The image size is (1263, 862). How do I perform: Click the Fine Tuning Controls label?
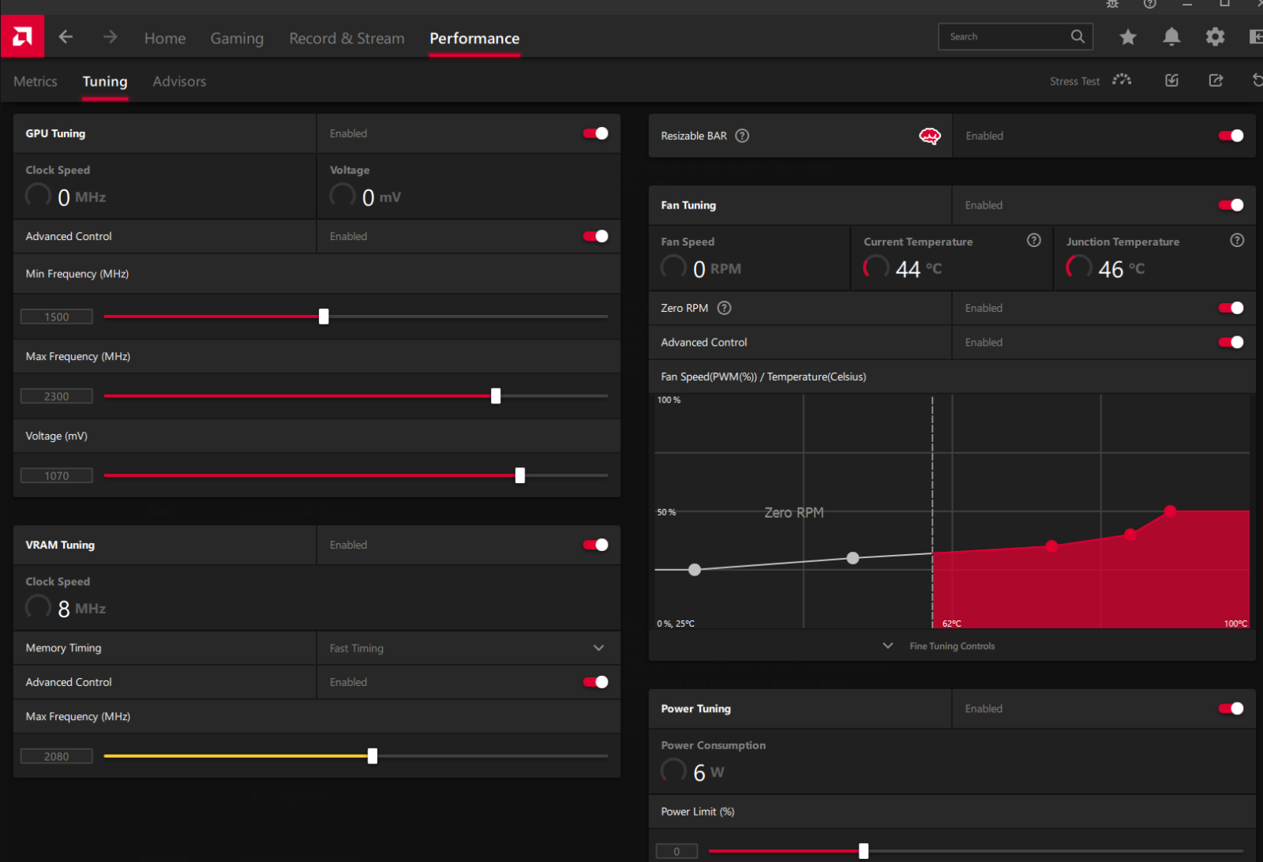[x=952, y=646]
